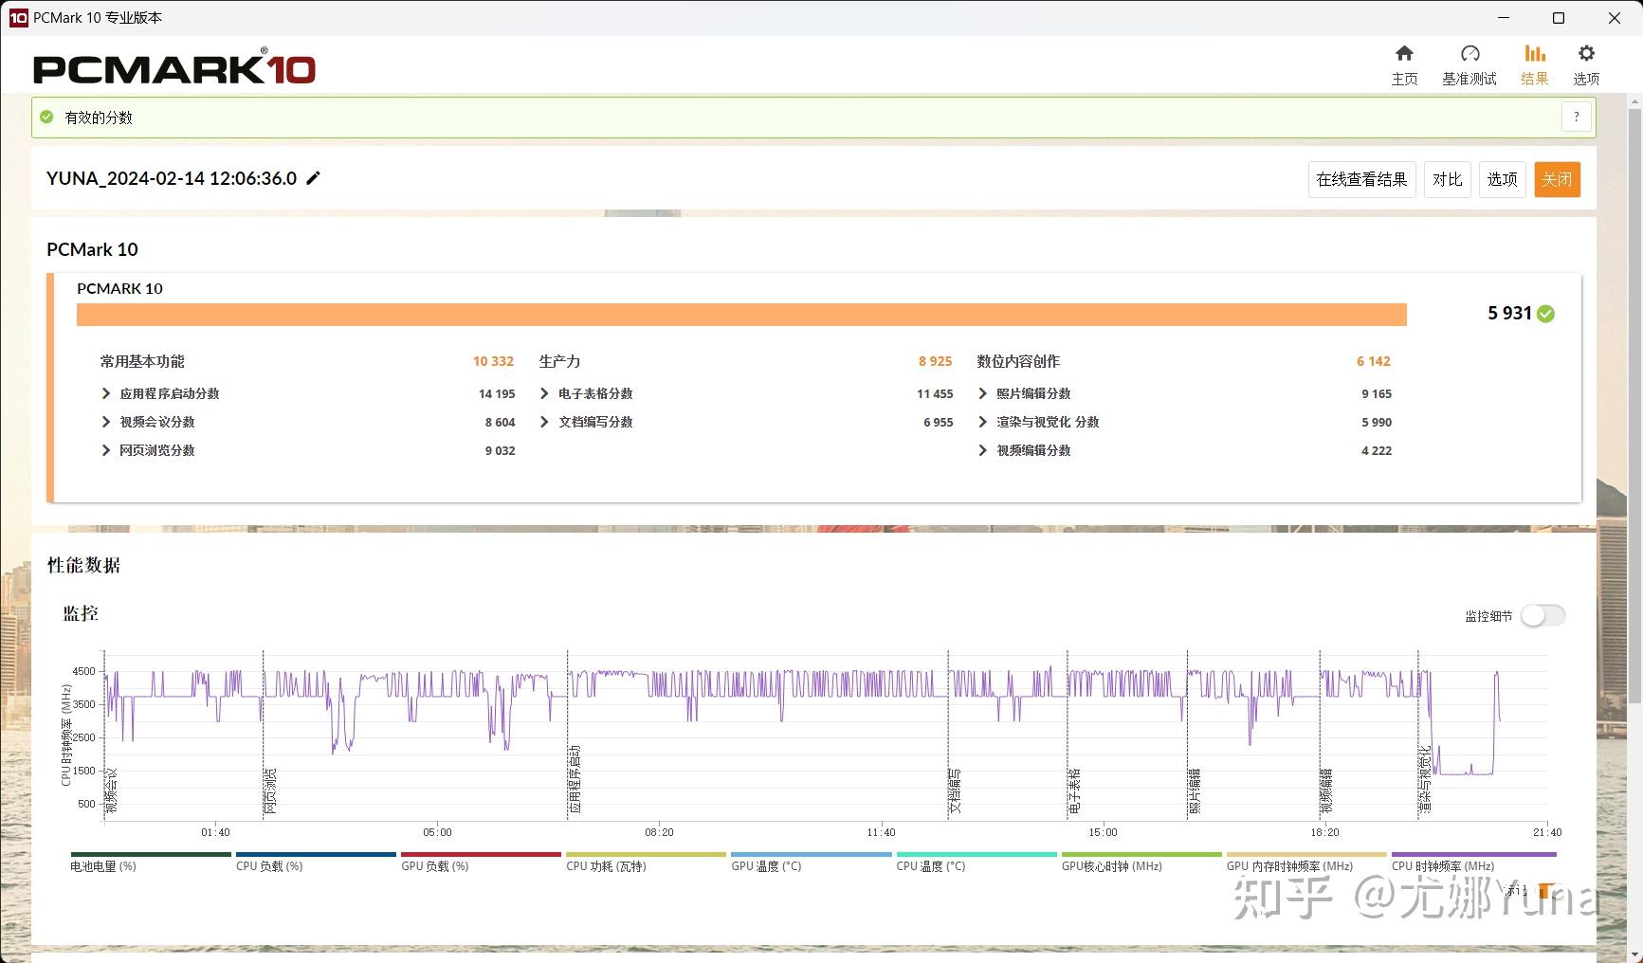This screenshot has width=1643, height=963.
Task: Click the 6 955 writing score
Action: 938,422
